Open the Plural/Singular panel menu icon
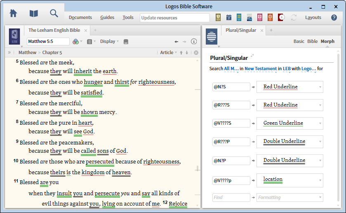This screenshot has width=346, height=213. pos(212,36)
